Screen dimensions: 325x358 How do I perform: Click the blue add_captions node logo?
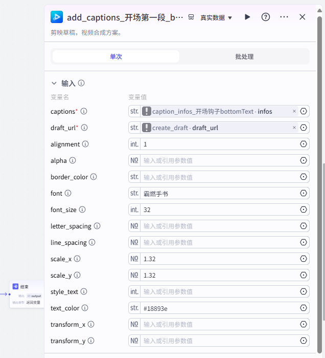(57, 17)
